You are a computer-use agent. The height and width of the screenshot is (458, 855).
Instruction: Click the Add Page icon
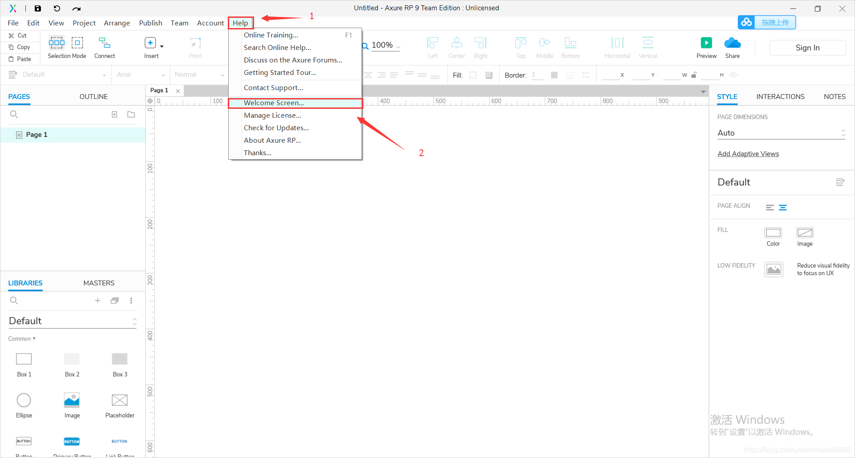pos(115,115)
